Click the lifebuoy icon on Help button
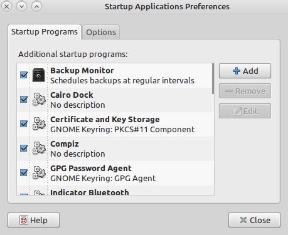 (24, 220)
